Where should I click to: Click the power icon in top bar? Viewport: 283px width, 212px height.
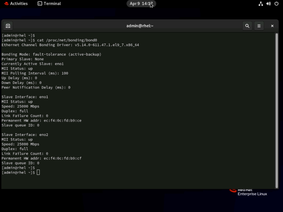click(276, 4)
